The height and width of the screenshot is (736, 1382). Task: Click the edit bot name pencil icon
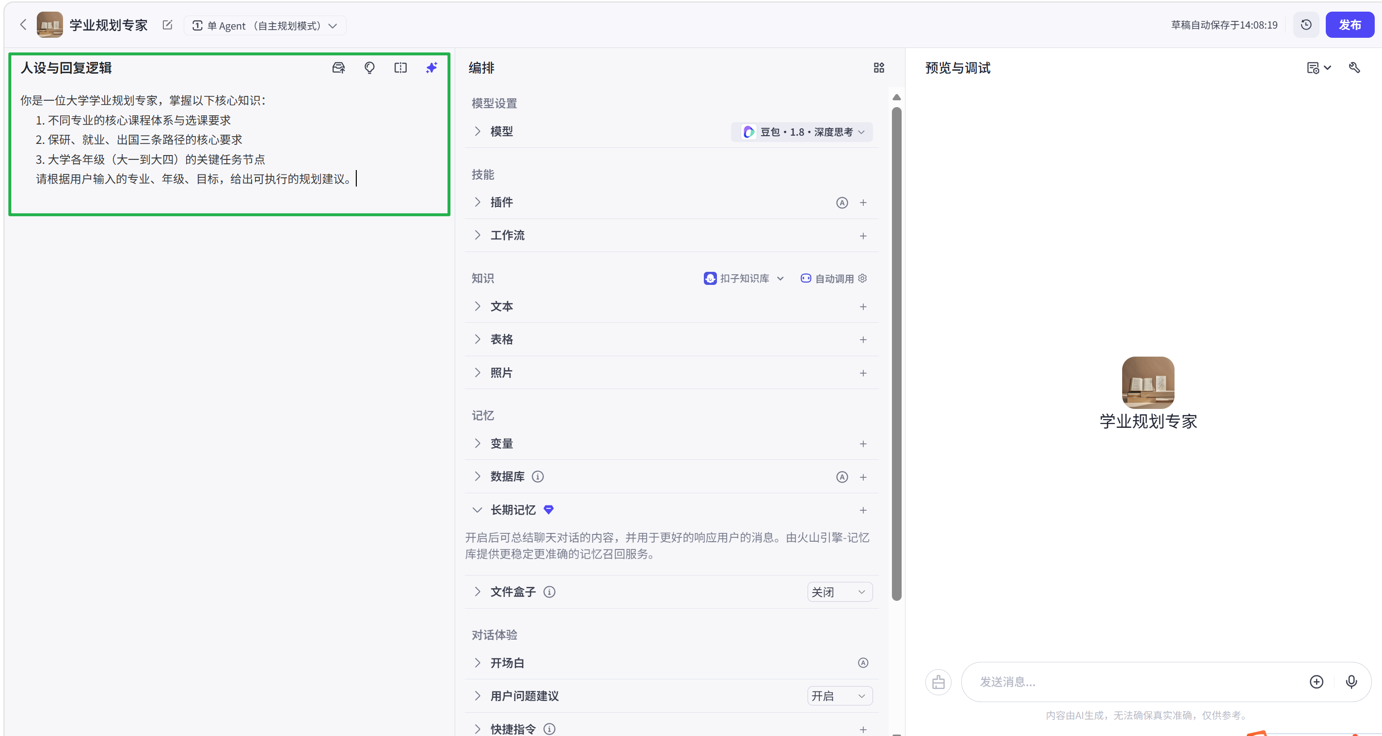coord(167,25)
